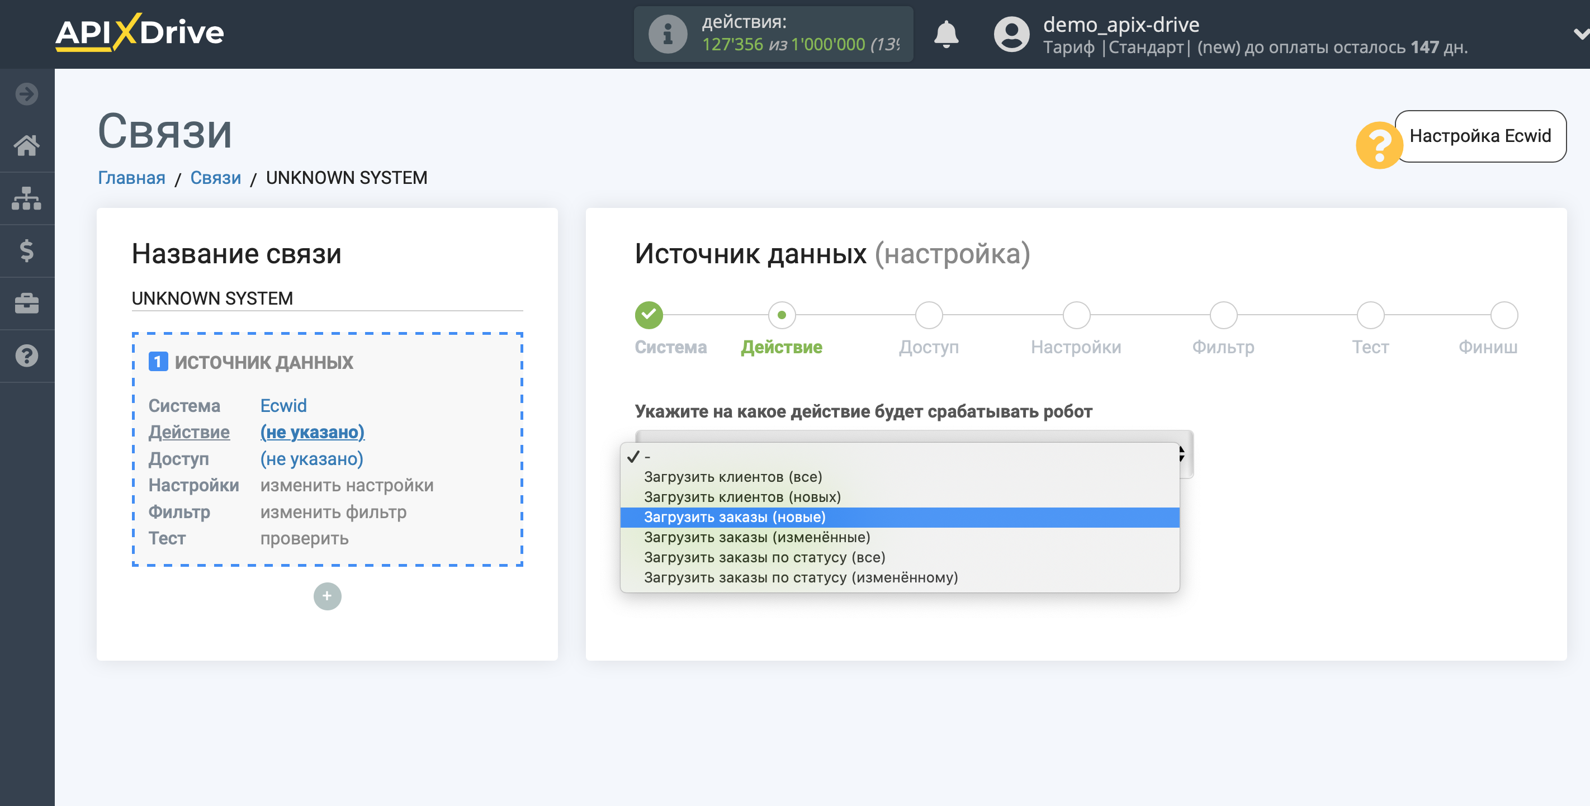This screenshot has height=806, width=1590.
Task: Click the Действие (не указано) link
Action: 313,432
